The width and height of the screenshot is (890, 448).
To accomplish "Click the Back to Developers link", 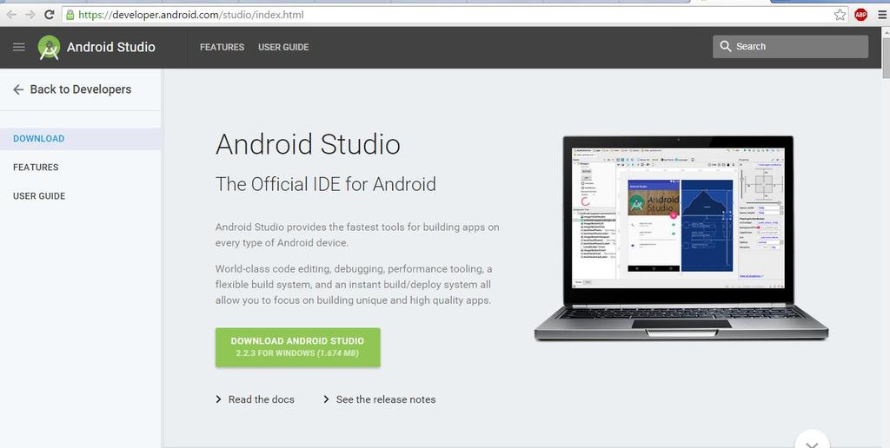I will 81,89.
